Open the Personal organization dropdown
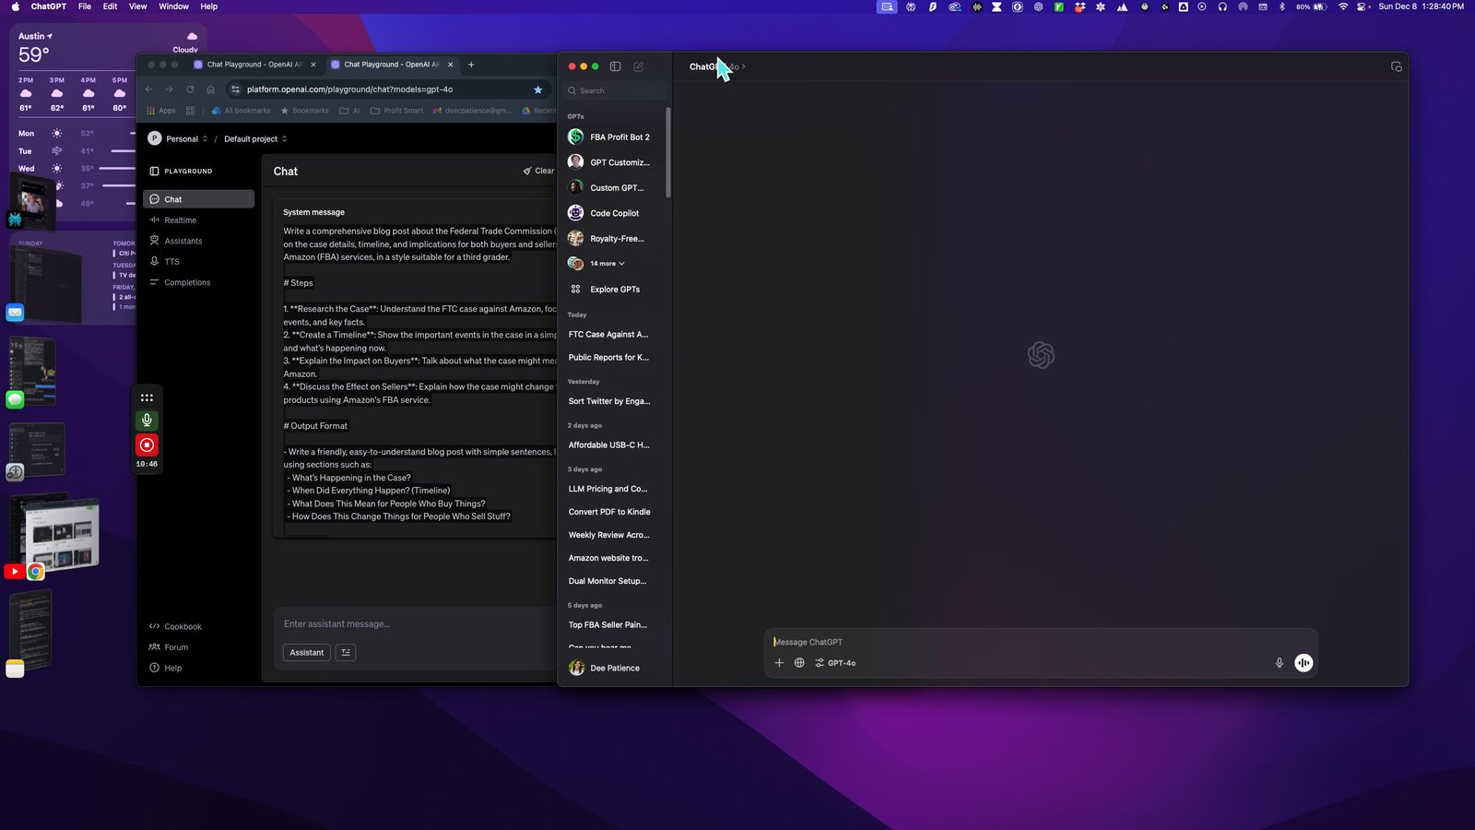Screen dimensions: 1475x830 tap(178, 138)
